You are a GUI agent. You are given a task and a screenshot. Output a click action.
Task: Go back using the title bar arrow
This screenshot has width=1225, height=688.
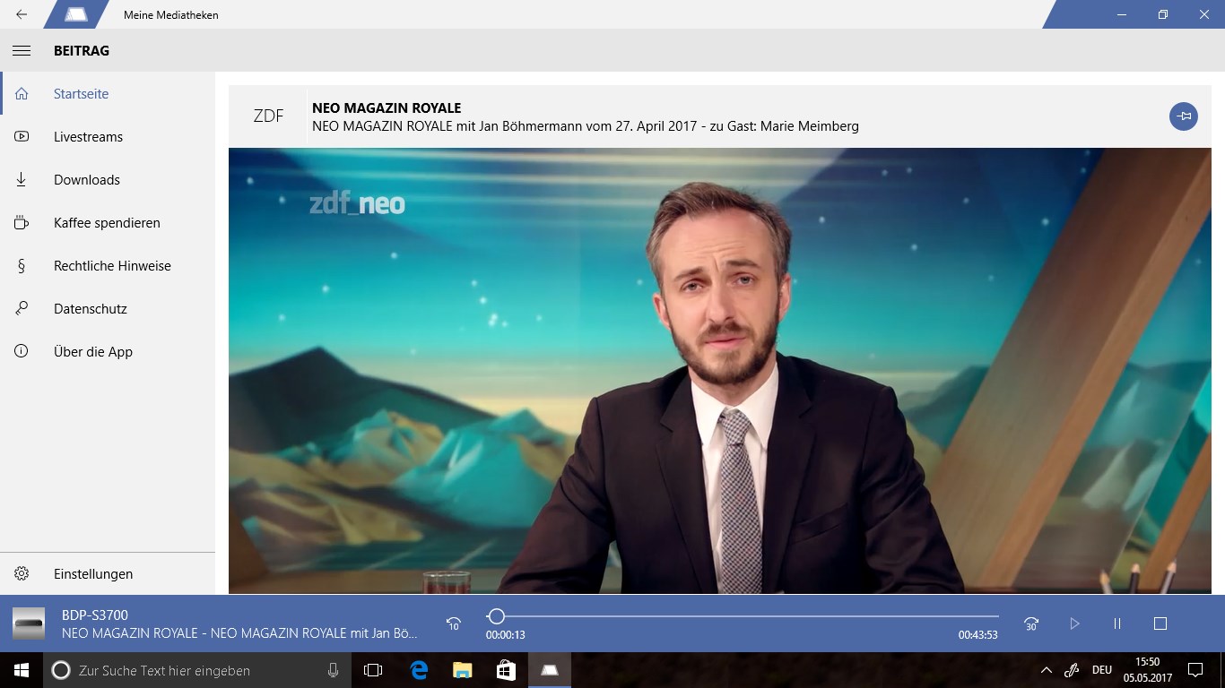[22, 14]
